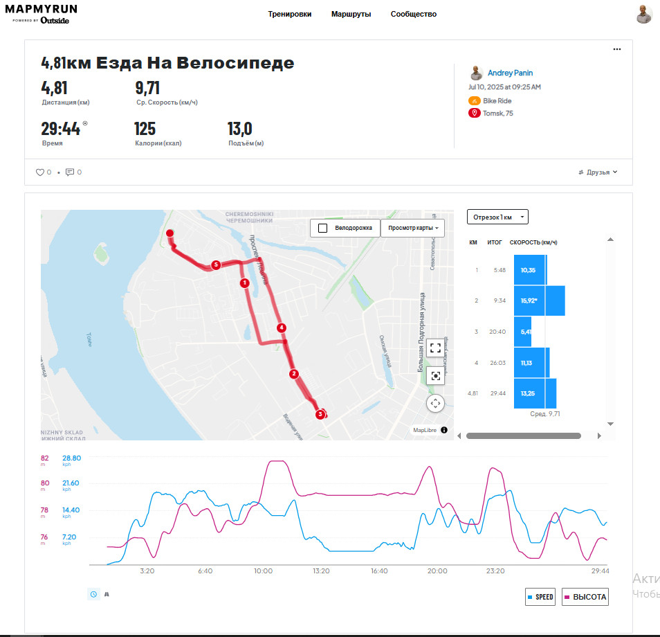Click horizontal scrollbar under splits table
The image size is (660, 637).
pyautogui.click(x=523, y=436)
